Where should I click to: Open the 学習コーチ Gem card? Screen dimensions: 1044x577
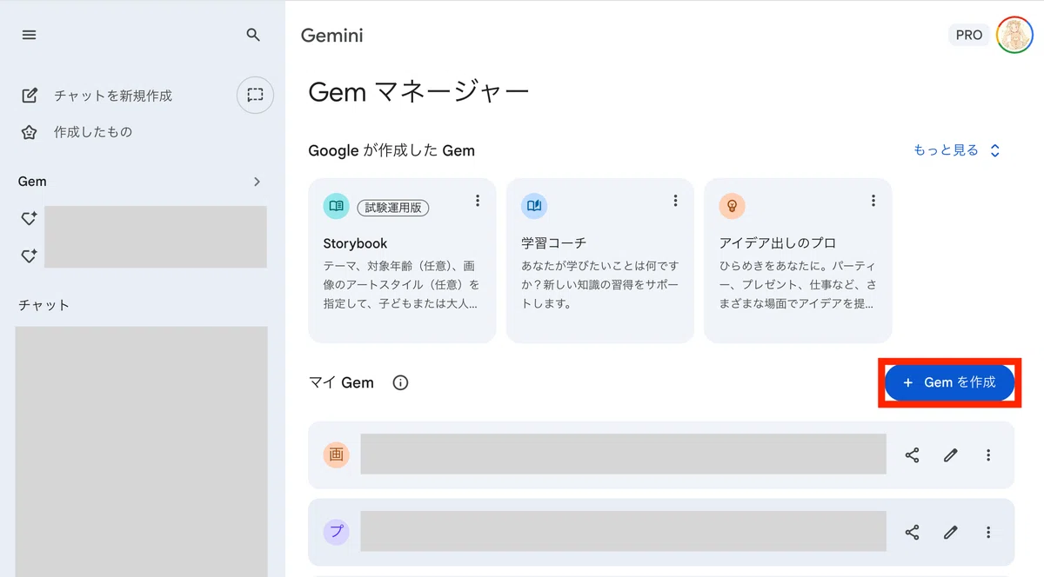pos(600,261)
